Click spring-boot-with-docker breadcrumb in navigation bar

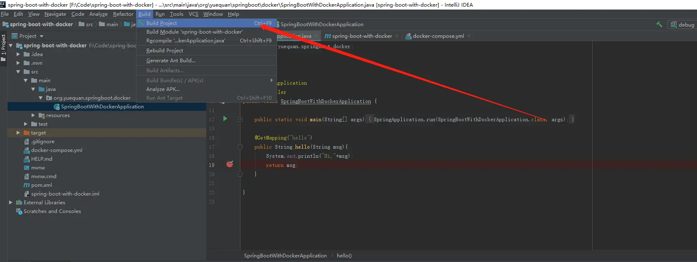[38, 24]
